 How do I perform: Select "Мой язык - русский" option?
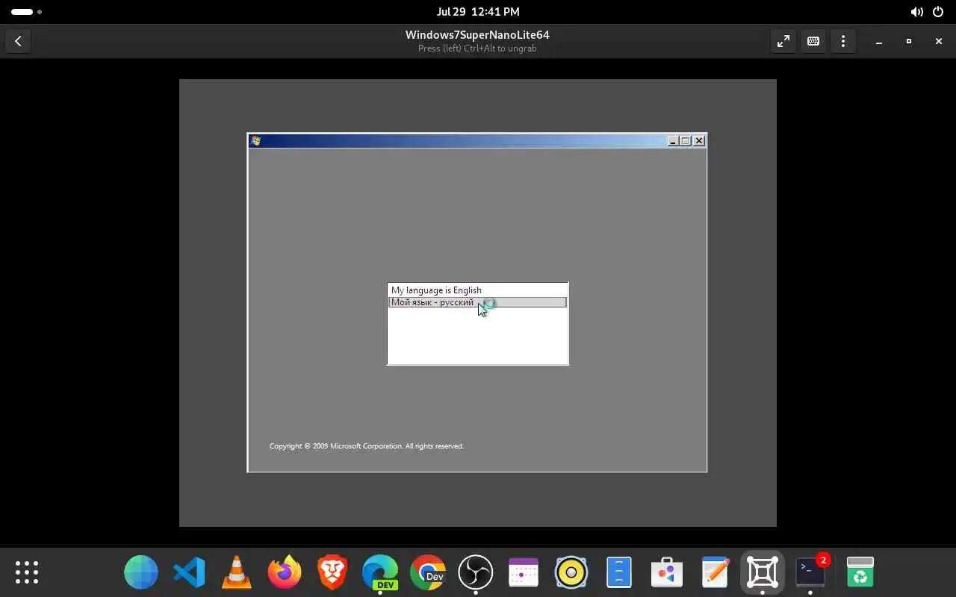tap(477, 302)
